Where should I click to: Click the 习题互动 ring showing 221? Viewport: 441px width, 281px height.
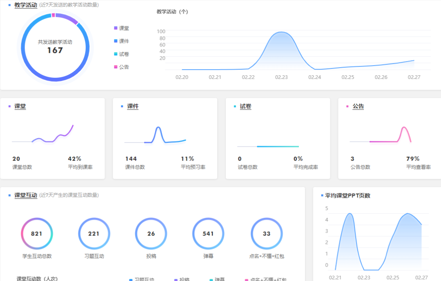[x=94, y=234]
